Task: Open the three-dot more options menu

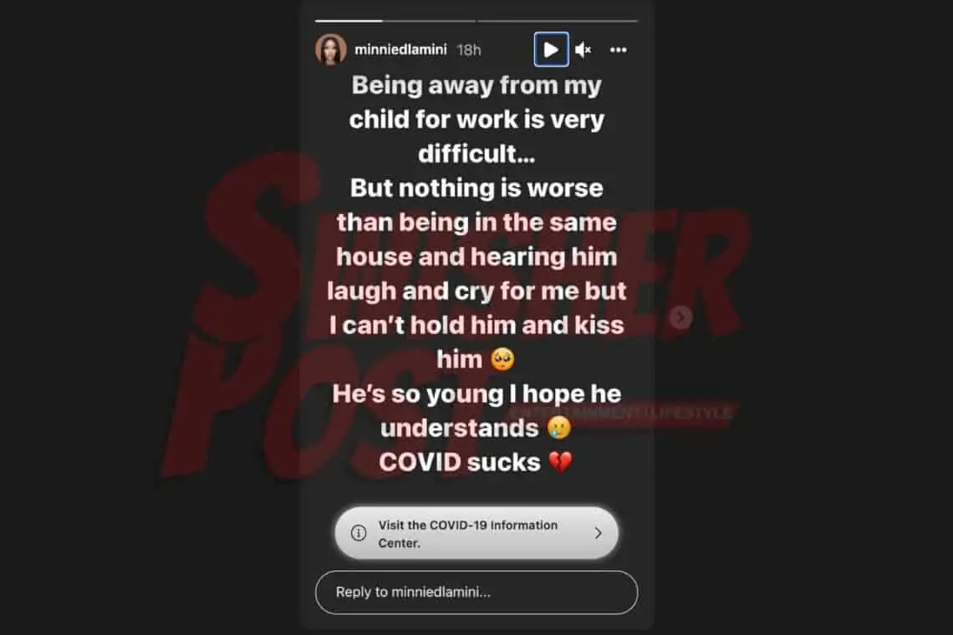Action: pyautogui.click(x=618, y=50)
